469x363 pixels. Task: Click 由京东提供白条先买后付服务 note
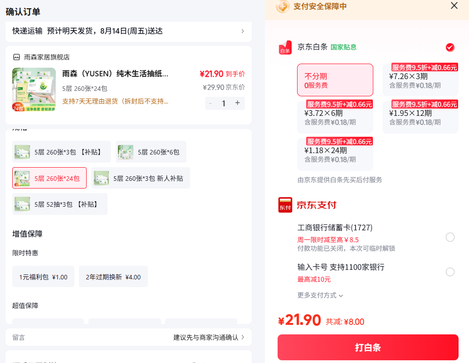(339, 180)
